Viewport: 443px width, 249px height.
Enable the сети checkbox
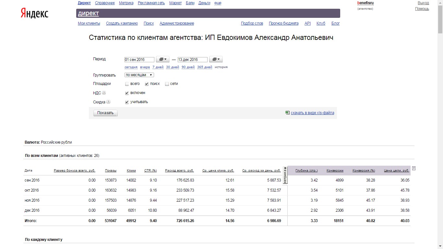(167, 84)
